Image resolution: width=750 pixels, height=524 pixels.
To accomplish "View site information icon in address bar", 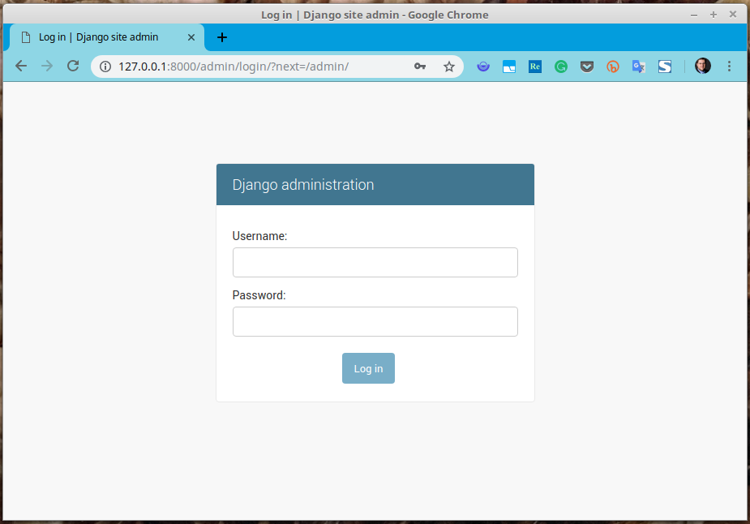I will 105,67.
